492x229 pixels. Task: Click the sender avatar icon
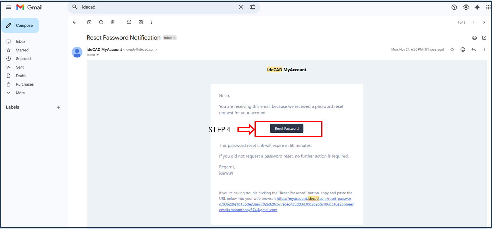tap(77, 52)
